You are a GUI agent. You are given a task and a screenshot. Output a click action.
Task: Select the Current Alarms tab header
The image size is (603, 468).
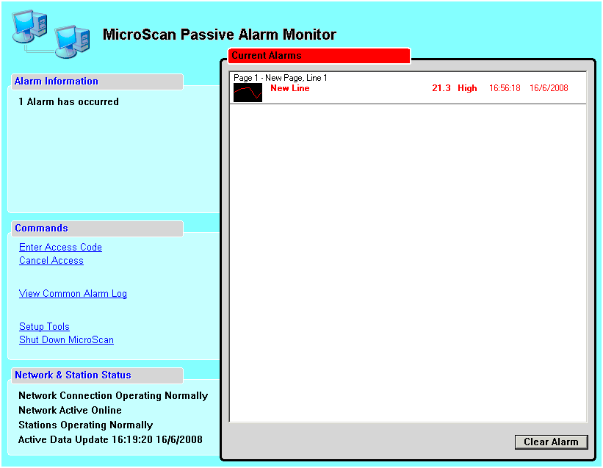coord(319,56)
